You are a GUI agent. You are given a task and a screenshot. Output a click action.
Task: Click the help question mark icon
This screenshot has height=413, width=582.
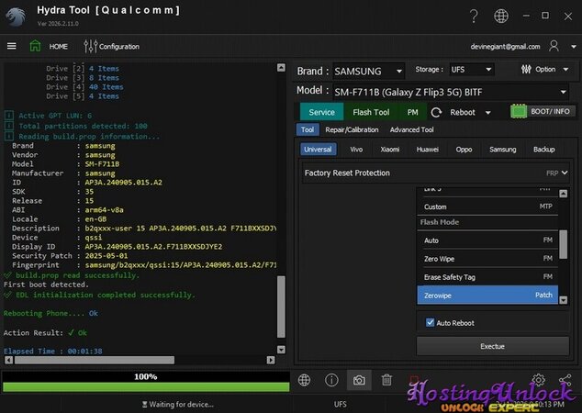click(474, 16)
